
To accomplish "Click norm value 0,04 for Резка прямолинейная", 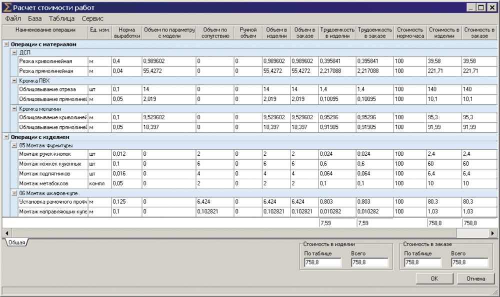I will point(126,71).
